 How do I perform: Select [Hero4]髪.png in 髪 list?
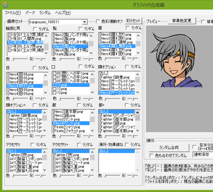(x=70, y=46)
